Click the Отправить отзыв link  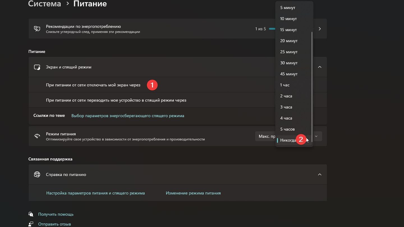(x=54, y=224)
